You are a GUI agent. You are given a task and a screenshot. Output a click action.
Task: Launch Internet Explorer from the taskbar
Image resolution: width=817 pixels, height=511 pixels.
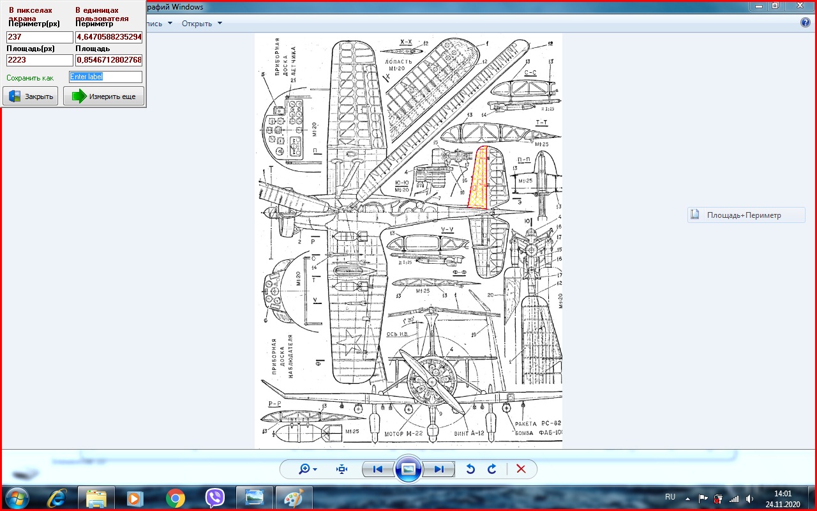point(56,498)
